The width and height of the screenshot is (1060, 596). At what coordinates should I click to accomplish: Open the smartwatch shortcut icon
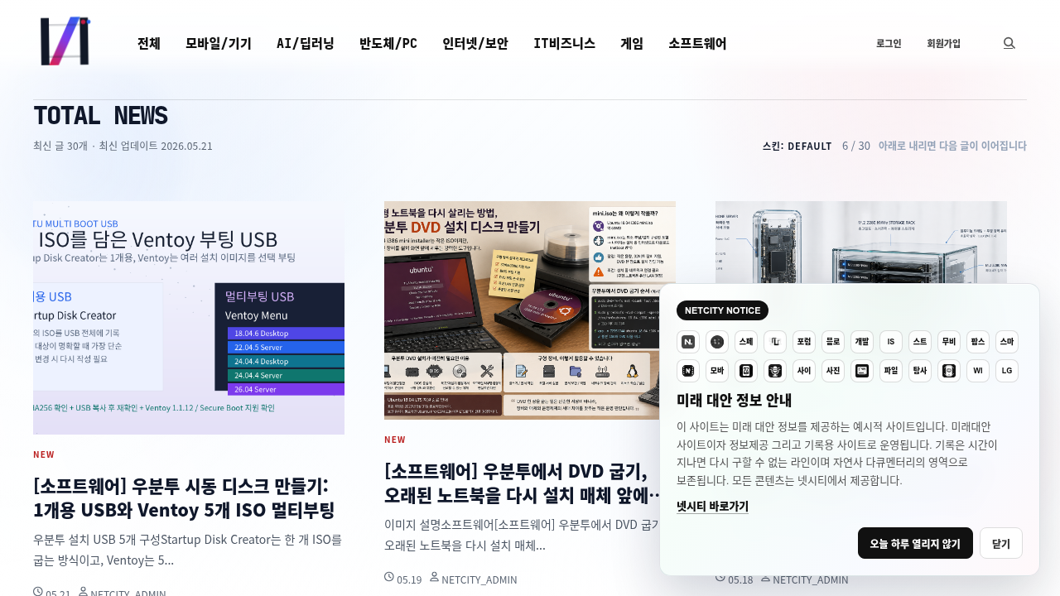pos(949,371)
